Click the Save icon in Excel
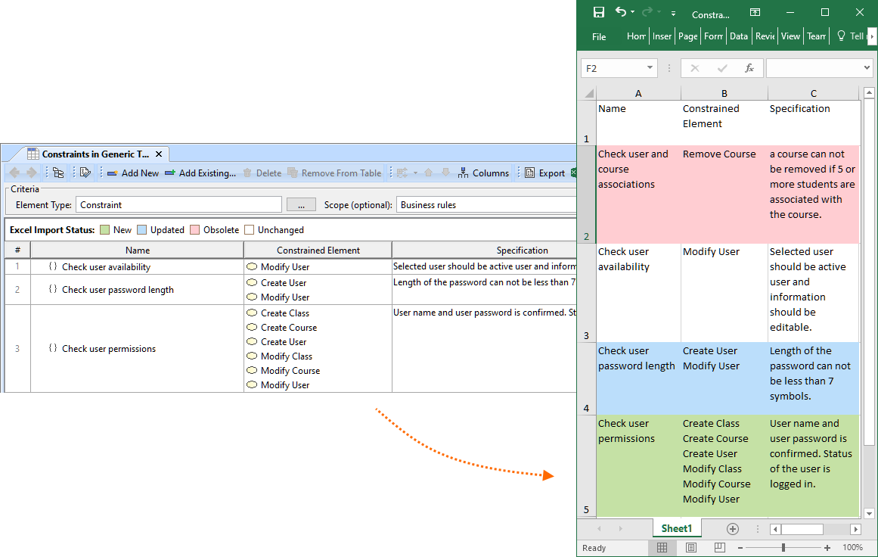 click(599, 12)
